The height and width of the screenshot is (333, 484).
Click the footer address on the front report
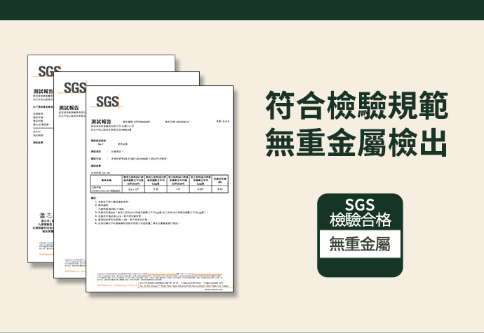pyautogui.click(x=186, y=284)
